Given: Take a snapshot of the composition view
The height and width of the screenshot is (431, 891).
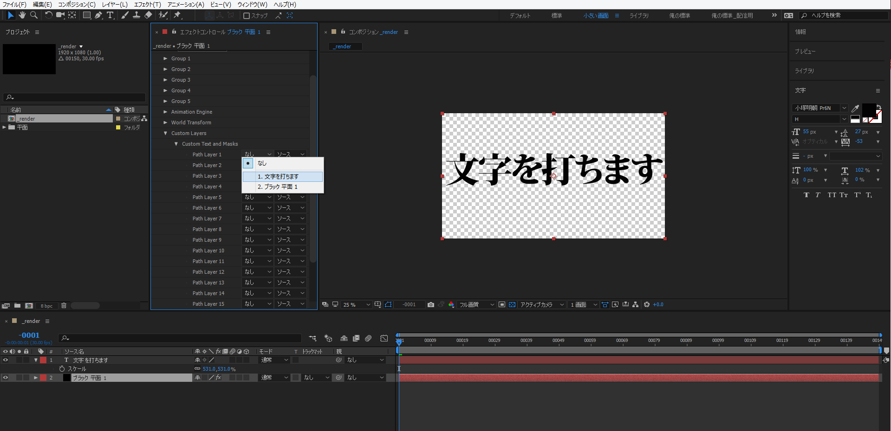Looking at the screenshot, I should (431, 305).
